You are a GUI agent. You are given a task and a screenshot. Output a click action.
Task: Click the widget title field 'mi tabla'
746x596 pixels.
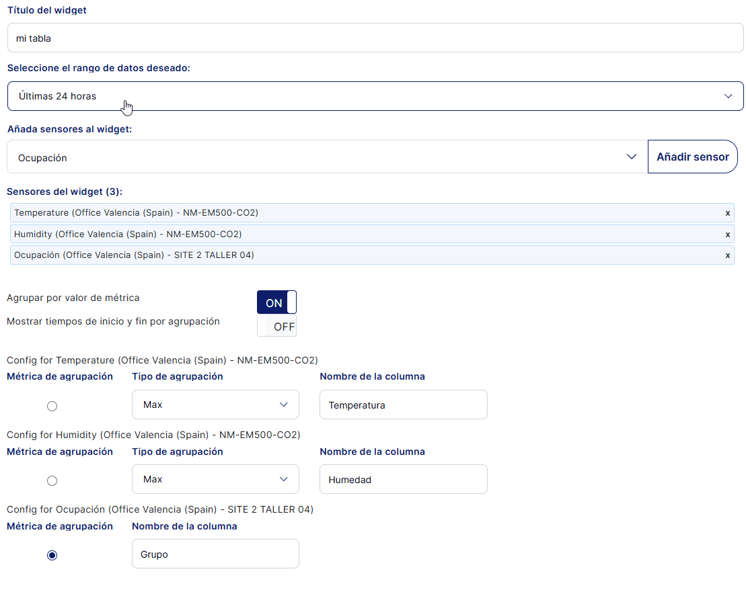coord(375,38)
